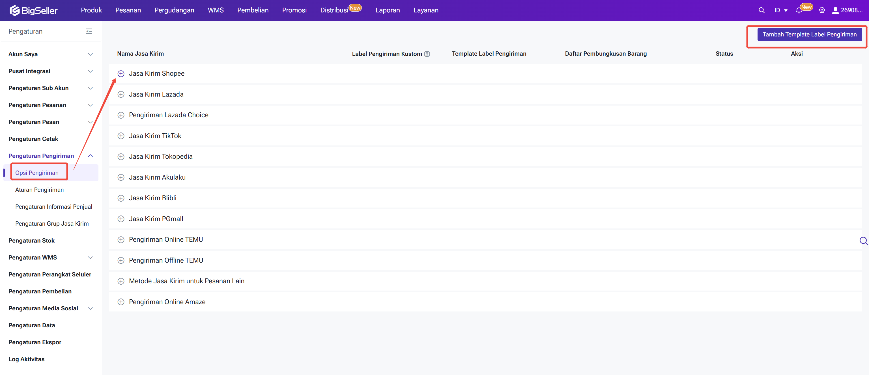This screenshot has height=375, width=869.
Task: Expand Jasa Kirim Shopee row
Action: pyautogui.click(x=121, y=74)
